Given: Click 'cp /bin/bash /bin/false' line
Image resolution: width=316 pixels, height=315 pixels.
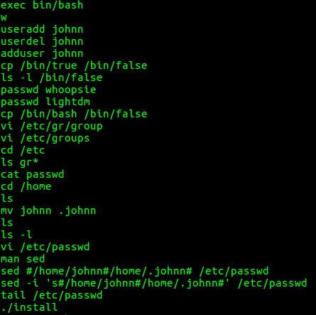Looking at the screenshot, I should [74, 114].
